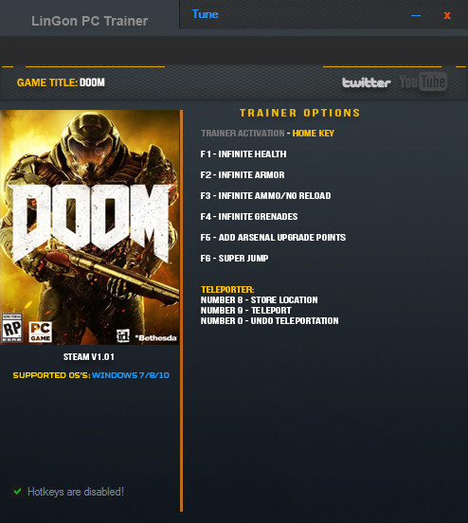
Task: Click the id Software logo on cover
Action: point(123,335)
